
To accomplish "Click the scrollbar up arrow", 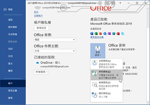I will 148,8.
